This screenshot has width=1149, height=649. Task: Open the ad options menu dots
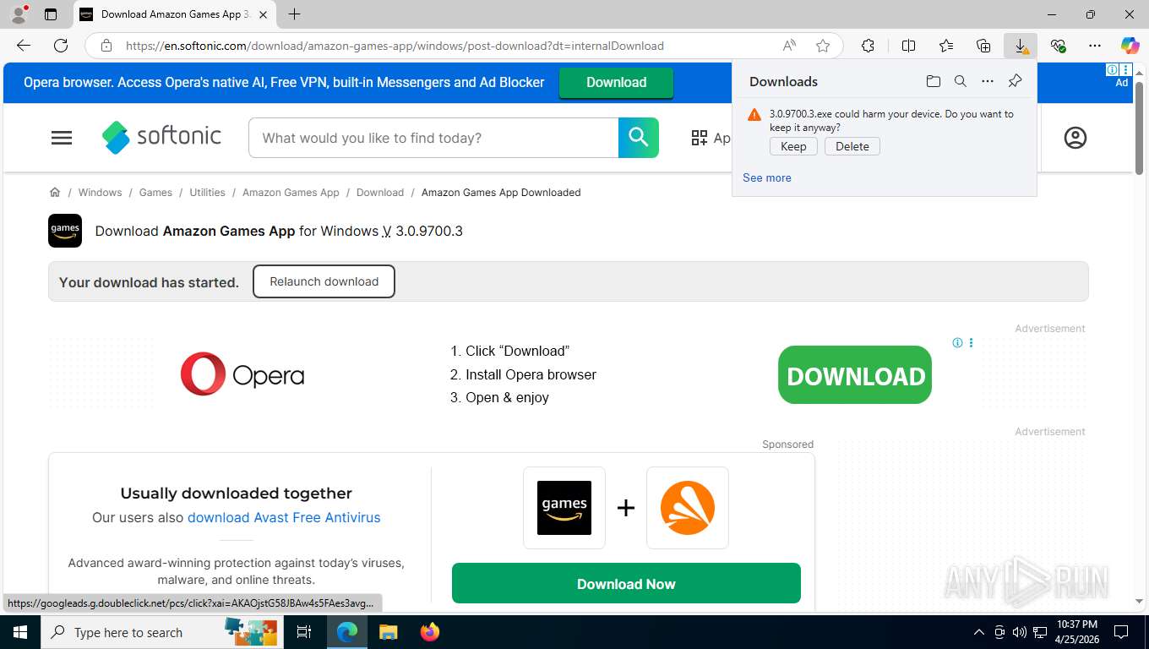click(x=972, y=342)
